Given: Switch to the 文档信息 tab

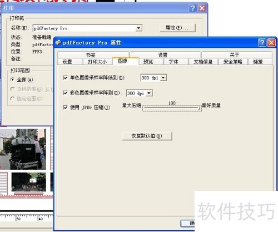Looking at the screenshot, I should 203,62.
